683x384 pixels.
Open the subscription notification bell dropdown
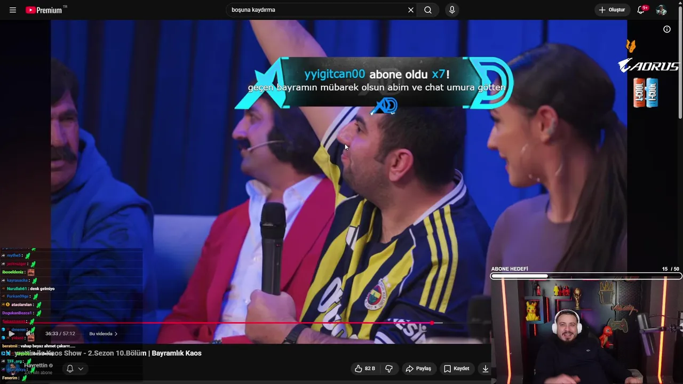75,369
